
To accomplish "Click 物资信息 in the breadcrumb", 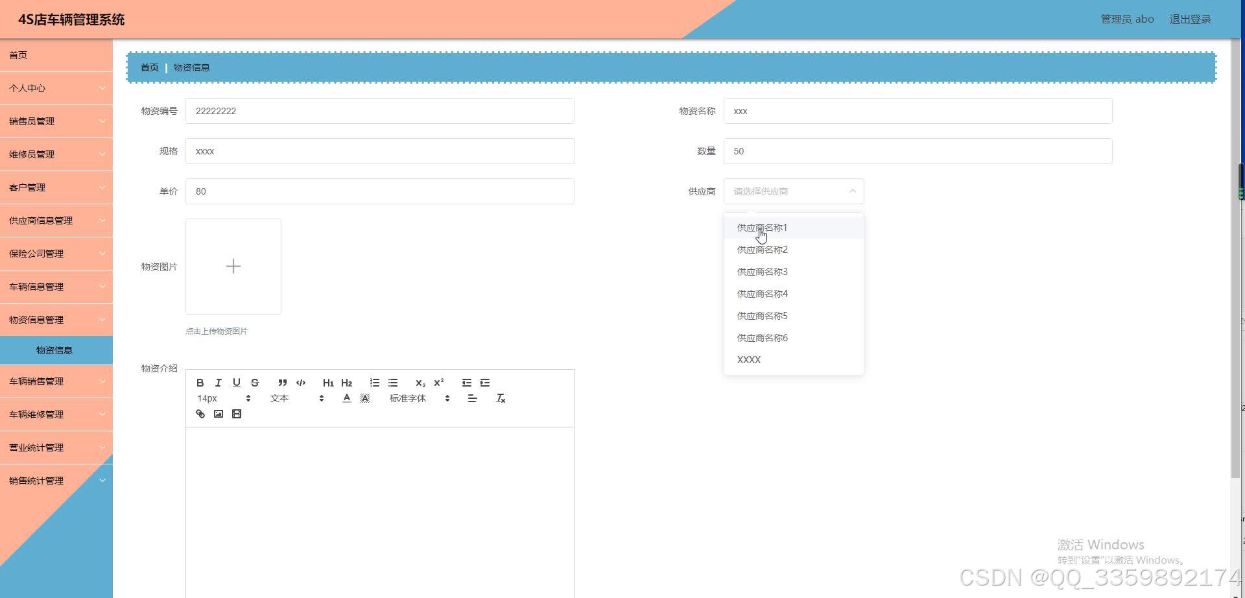I will (x=191, y=67).
